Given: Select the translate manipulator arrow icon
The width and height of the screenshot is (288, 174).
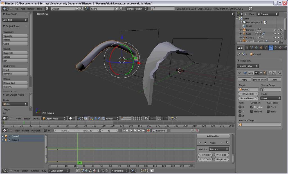Looking at the screenshot, I should 95,119.
